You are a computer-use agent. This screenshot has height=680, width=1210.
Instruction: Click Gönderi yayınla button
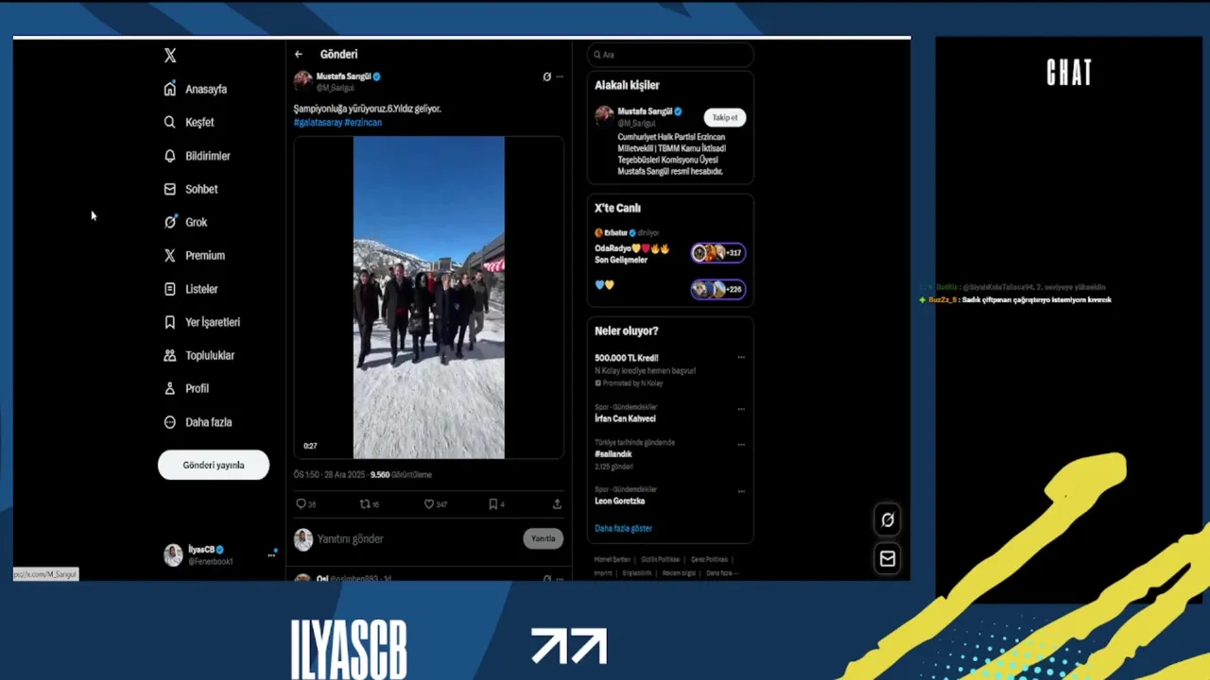(x=214, y=465)
